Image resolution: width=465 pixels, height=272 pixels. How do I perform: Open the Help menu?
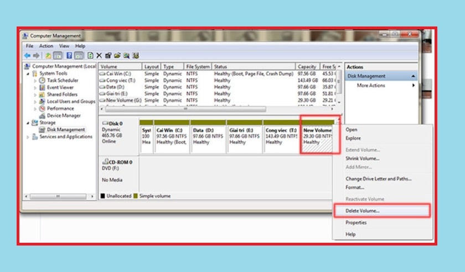pyautogui.click(x=80, y=46)
